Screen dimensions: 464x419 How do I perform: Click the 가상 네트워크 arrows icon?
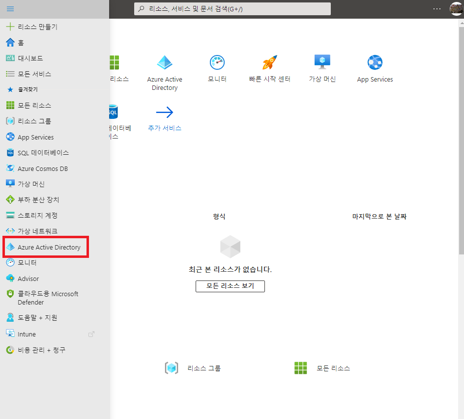pos(10,231)
